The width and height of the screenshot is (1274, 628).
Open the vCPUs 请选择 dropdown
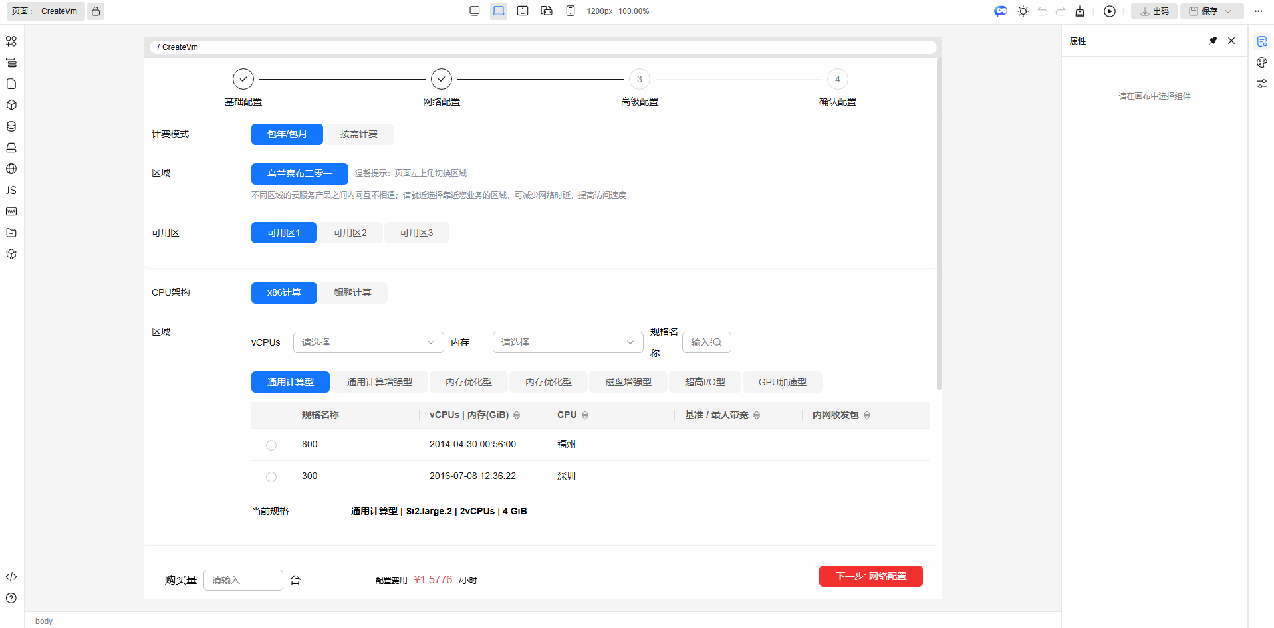click(368, 342)
